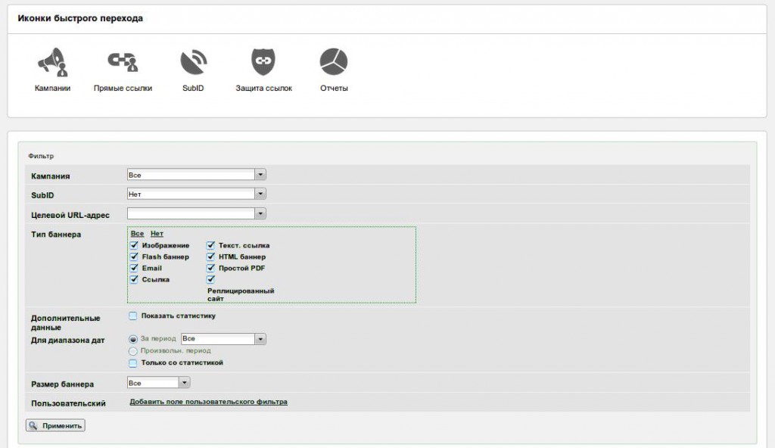Screen dimensions: 775x448
Task: Expand the Целевой URL-адрес dropdown
Action: tap(260, 214)
